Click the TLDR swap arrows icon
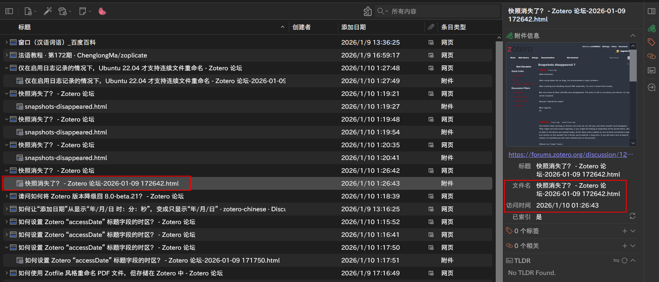Image resolution: width=659 pixels, height=282 pixels. pos(616,260)
